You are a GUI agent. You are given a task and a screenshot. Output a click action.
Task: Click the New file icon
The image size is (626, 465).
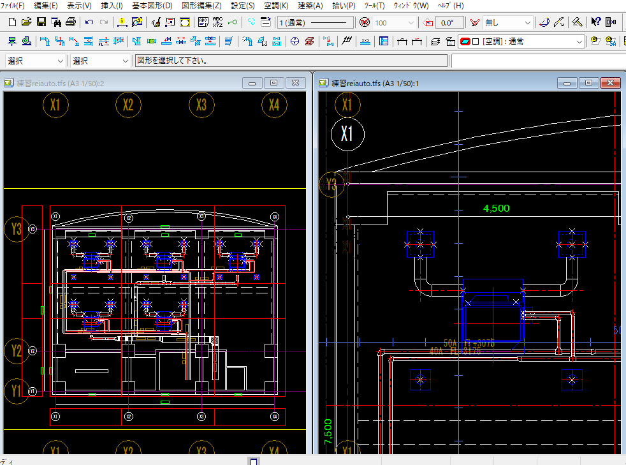[x=11, y=22]
